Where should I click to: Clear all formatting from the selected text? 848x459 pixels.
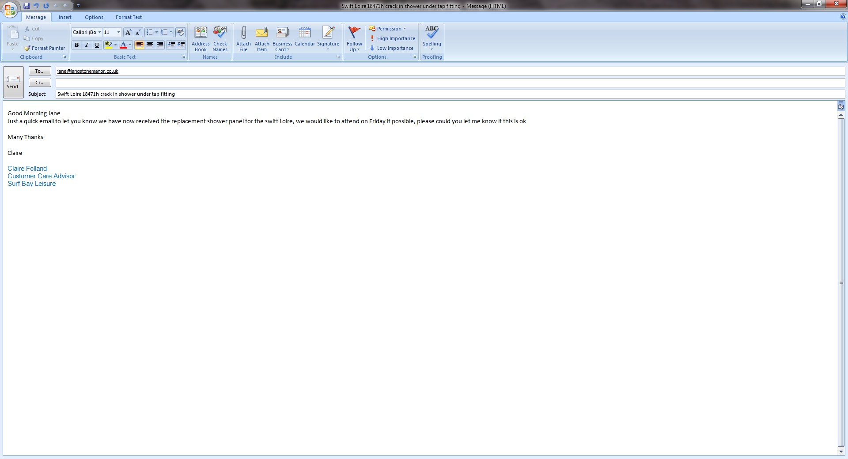[x=181, y=32]
